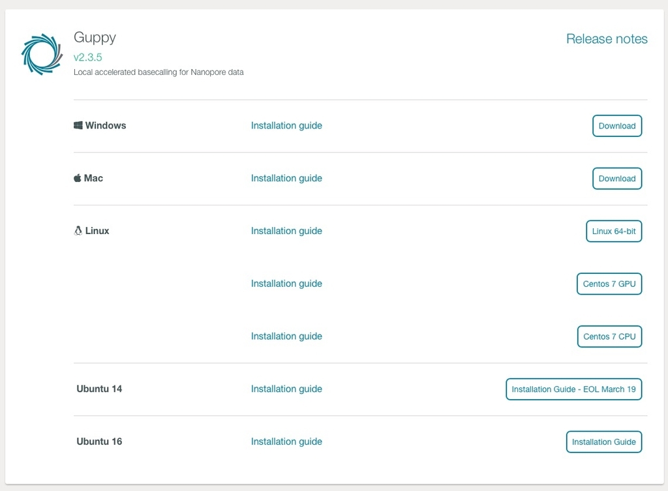Open the Linux 64-bit row Installation guide link
The height and width of the screenshot is (491, 668).
coord(286,231)
